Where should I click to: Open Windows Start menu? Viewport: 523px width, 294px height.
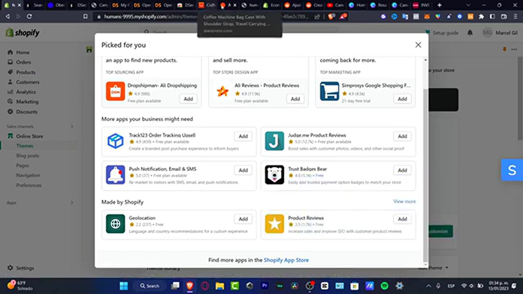tap(124, 286)
